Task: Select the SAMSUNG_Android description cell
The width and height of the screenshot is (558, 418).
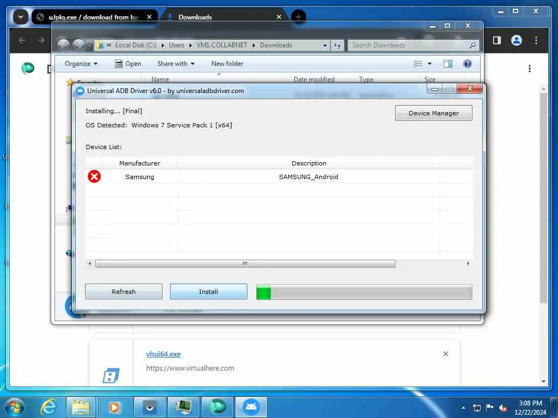Action: click(x=308, y=177)
